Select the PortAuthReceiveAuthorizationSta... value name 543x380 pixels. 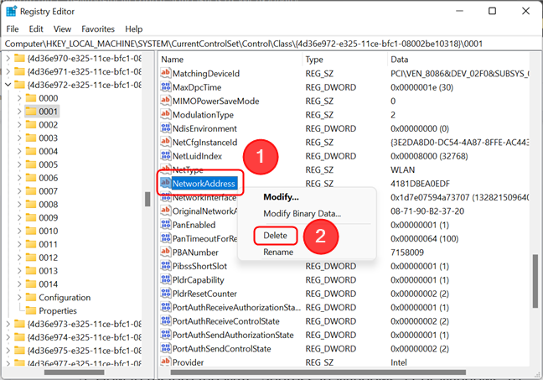(x=236, y=307)
